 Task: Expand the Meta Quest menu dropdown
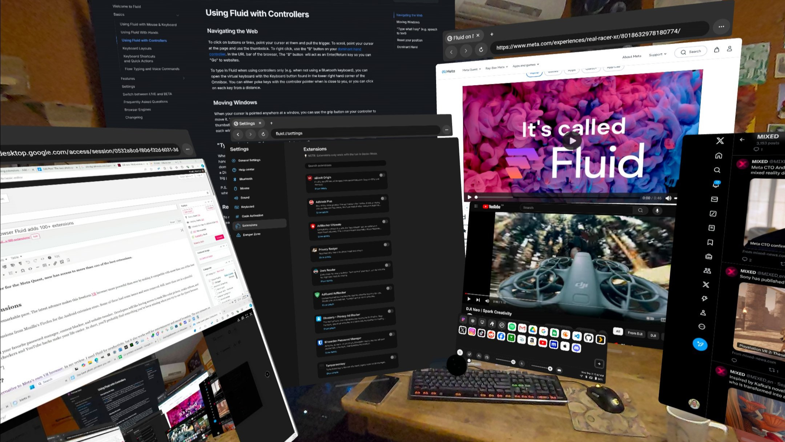(472, 69)
